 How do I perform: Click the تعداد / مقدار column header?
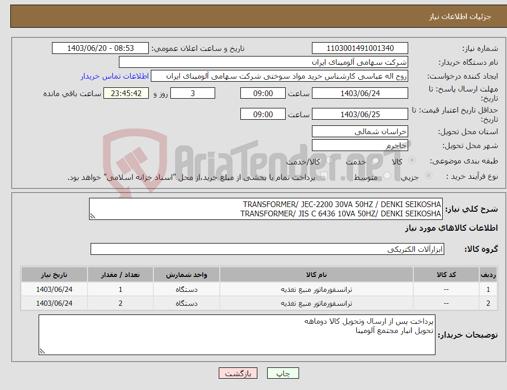[120, 275]
